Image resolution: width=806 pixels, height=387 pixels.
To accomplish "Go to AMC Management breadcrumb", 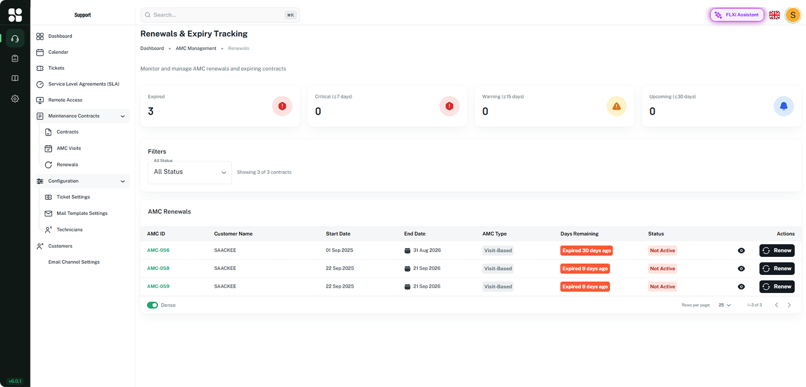I will coord(196,48).
